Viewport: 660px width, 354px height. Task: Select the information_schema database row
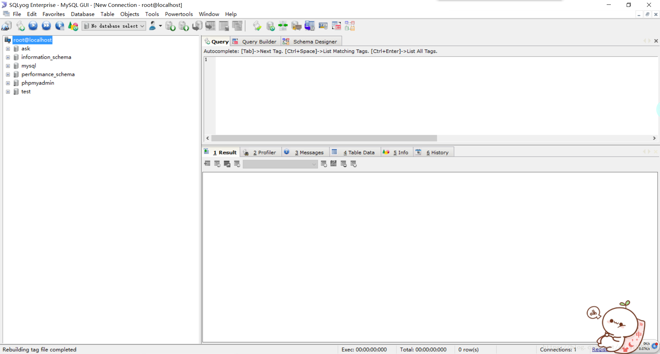click(x=46, y=57)
